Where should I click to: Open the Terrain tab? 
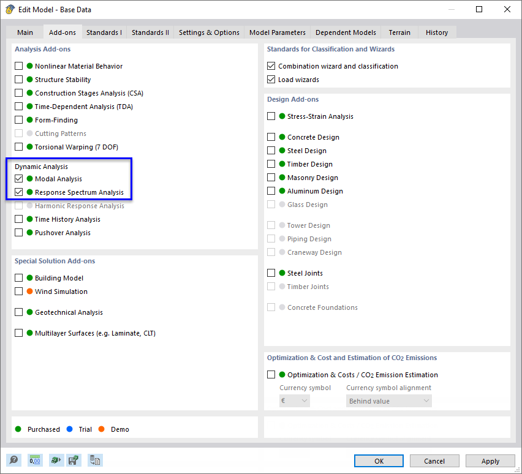point(399,32)
